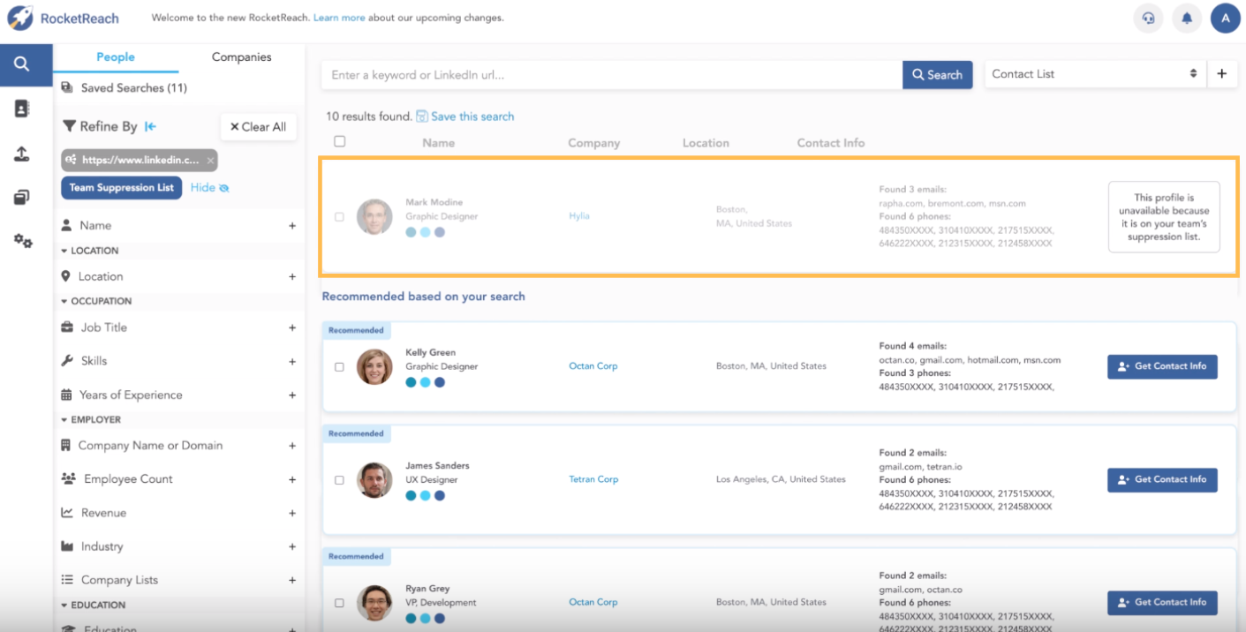
Task: Click the Team Suppression List tag
Action: pyautogui.click(x=122, y=188)
